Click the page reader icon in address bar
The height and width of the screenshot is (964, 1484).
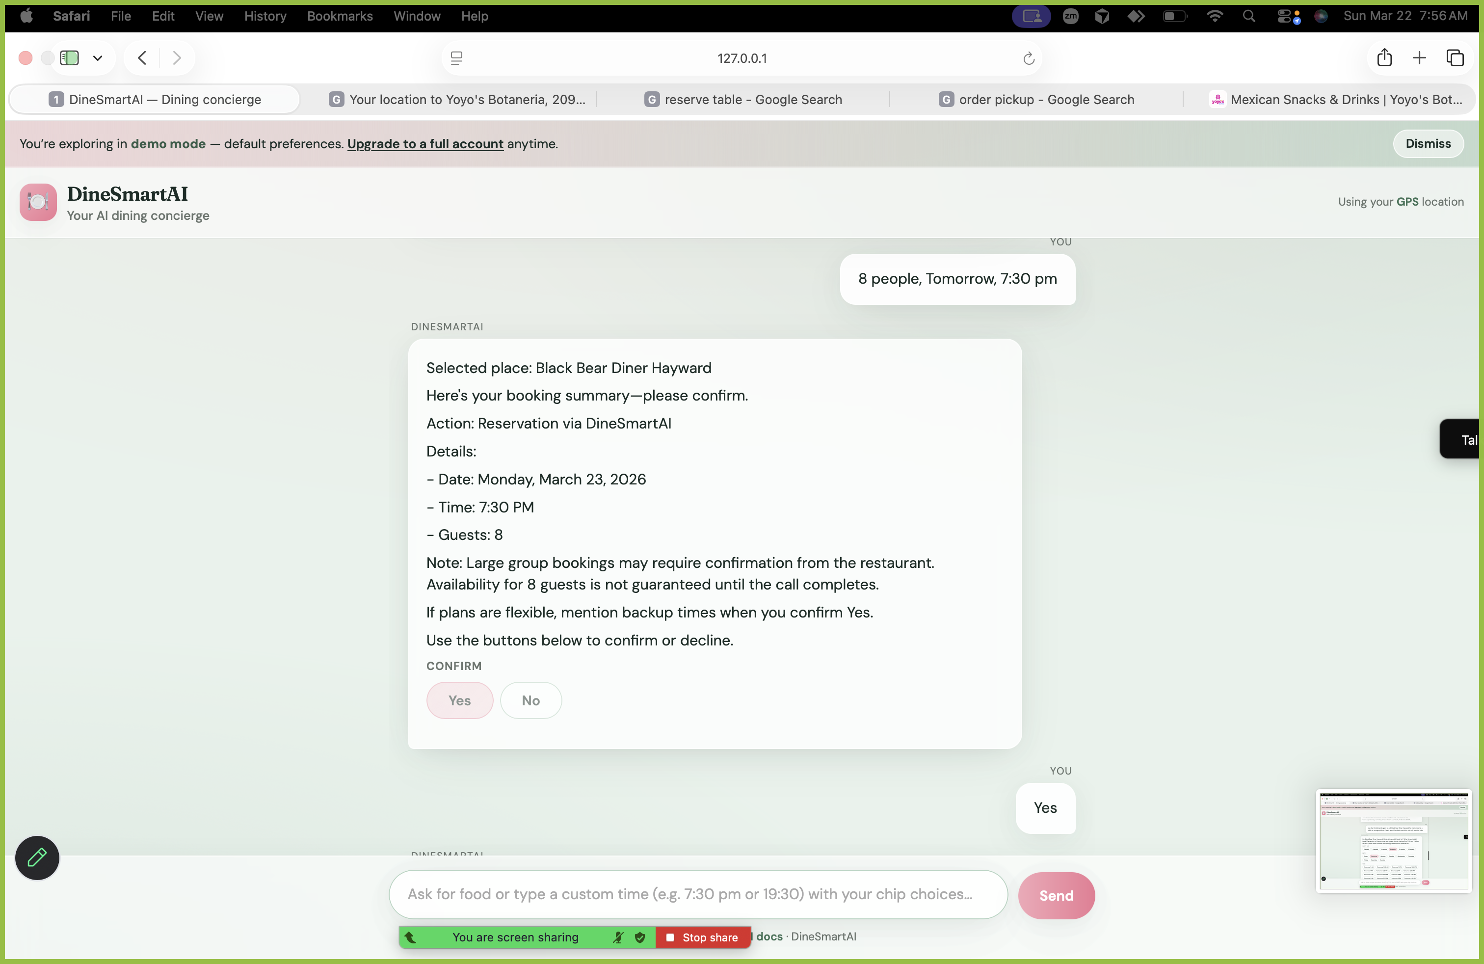point(456,58)
